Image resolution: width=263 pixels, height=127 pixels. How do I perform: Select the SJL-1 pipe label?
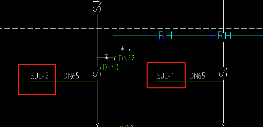click(x=165, y=76)
